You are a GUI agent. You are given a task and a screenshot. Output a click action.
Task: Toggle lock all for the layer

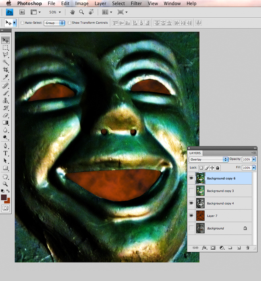point(218,168)
